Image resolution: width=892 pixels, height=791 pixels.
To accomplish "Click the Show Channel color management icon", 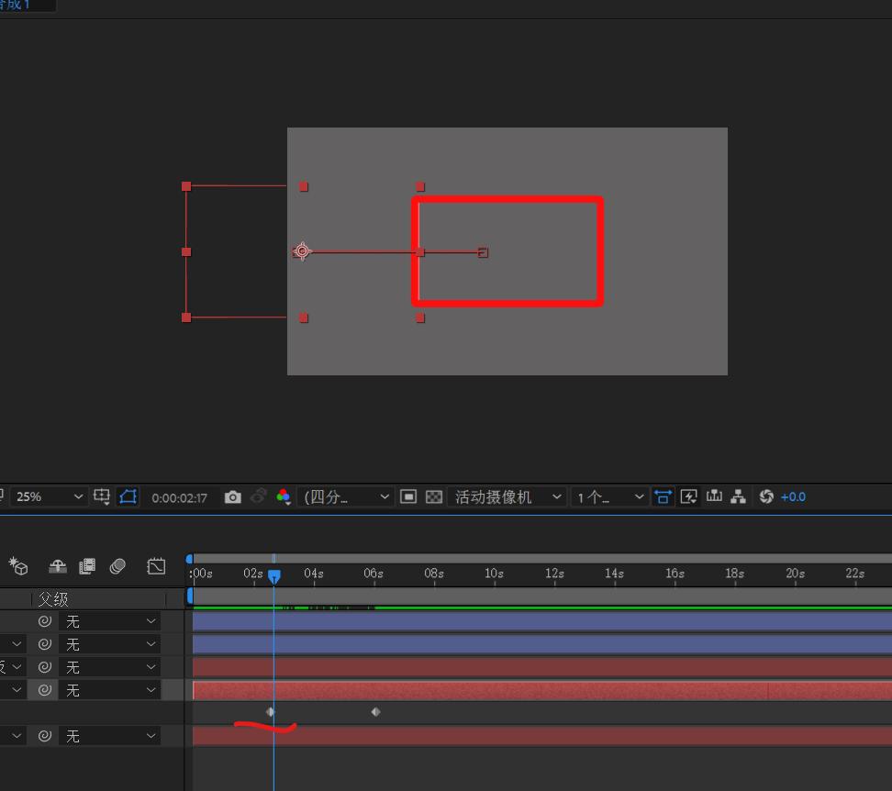I will (283, 496).
